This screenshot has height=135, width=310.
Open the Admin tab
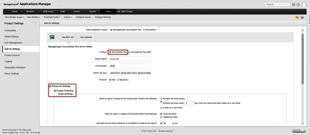coord(108,12)
